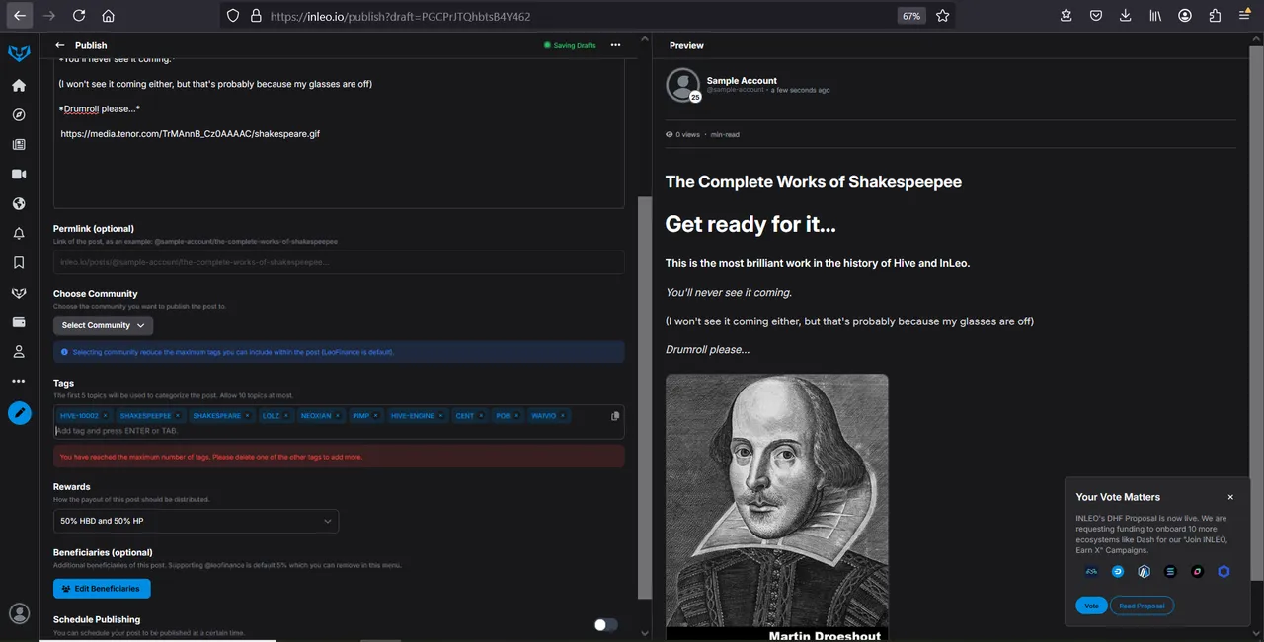The height and width of the screenshot is (642, 1264).
Task: Click the Sample Account avatar in preview
Action: [682, 85]
